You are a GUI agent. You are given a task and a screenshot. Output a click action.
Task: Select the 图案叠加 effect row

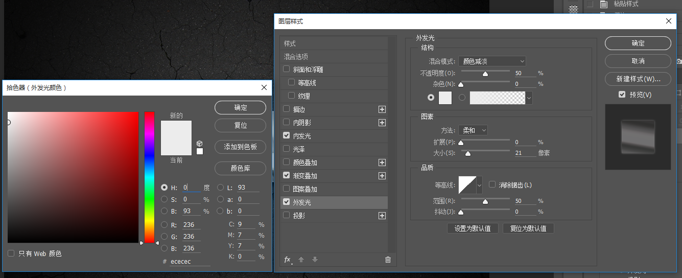[334, 189]
